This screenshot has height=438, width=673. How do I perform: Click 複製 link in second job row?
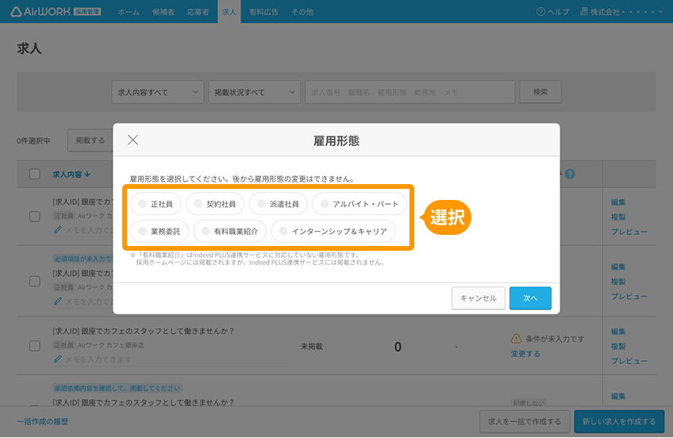point(618,282)
